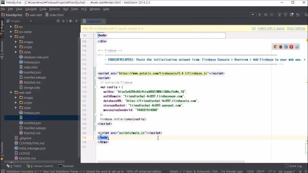Open run configuration dropdown in toolbar

click(x=253, y=15)
